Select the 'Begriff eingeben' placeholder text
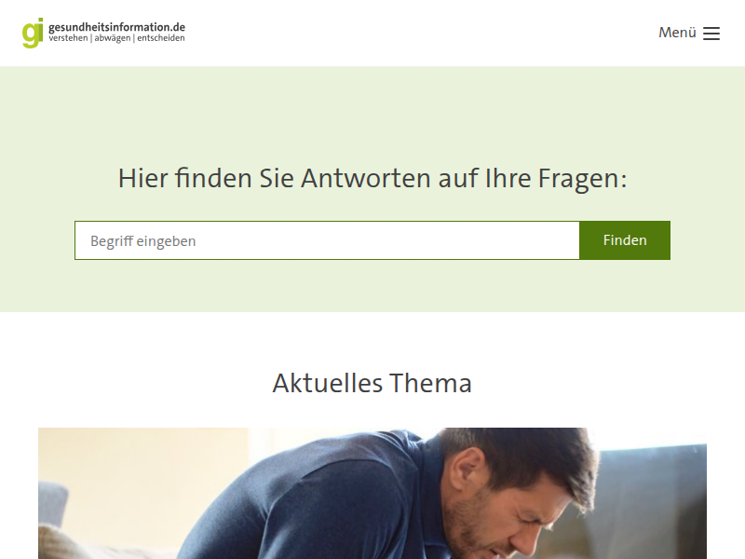This screenshot has width=745, height=559. 143,241
